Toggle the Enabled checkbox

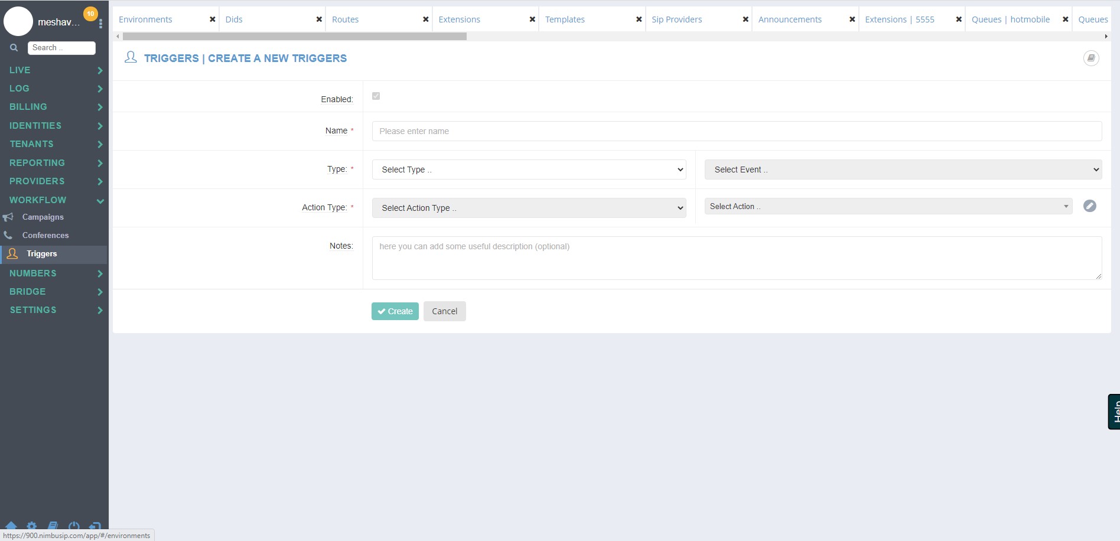pos(376,96)
